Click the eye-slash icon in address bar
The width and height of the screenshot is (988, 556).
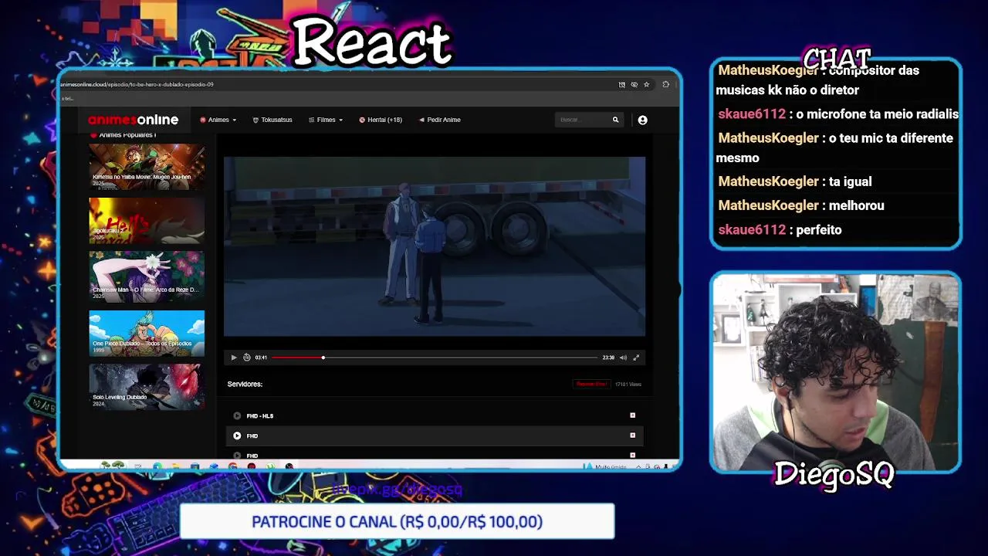click(634, 84)
